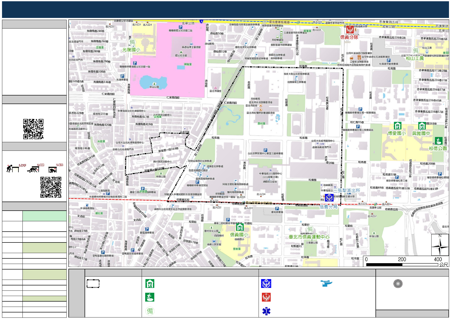
Task: Click the blue medical star legend icon
Action: click(266, 311)
